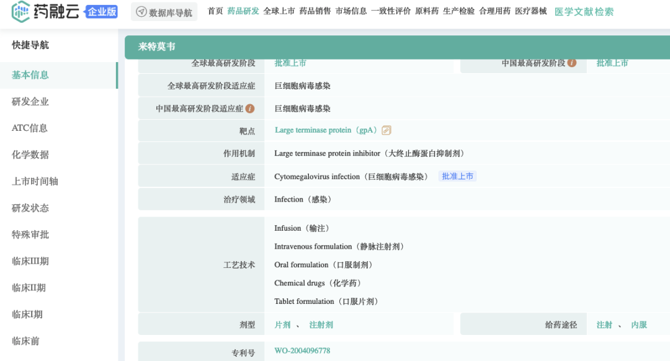This screenshot has height=361, width=670.
Task: Open 生产检验 navigation item
Action: pyautogui.click(x=458, y=11)
